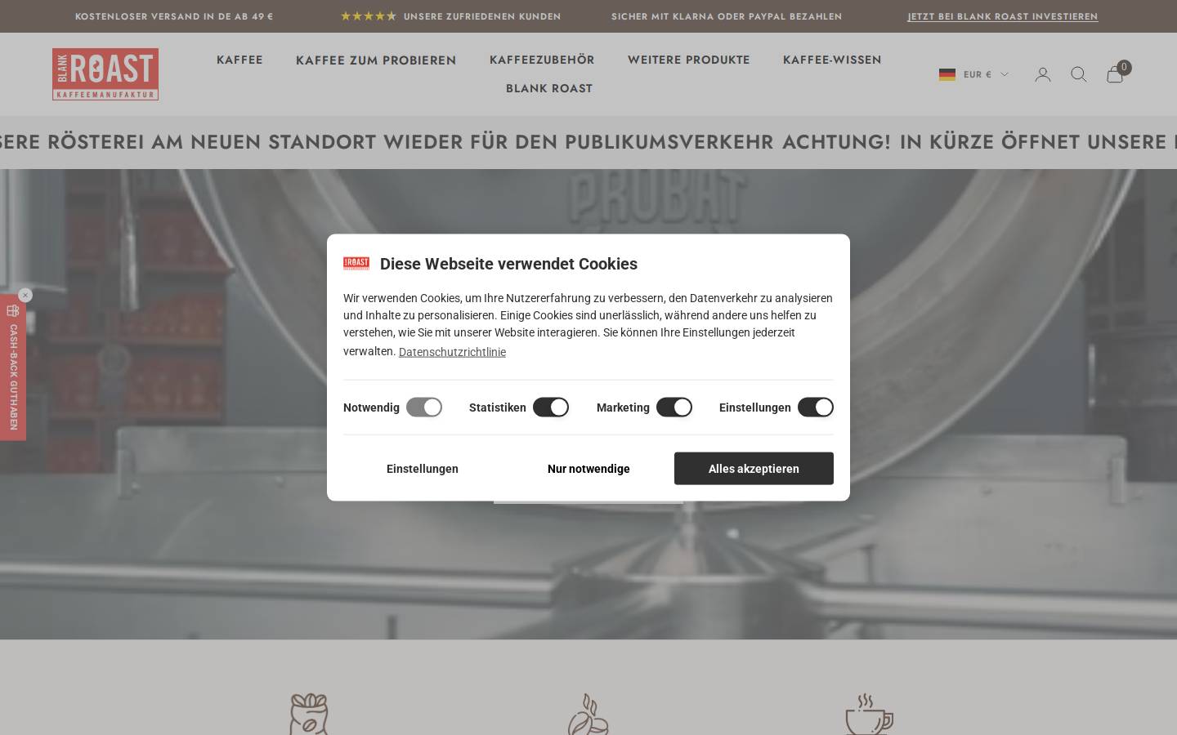
Task: Open the Kaffeezubehör menu
Action: (542, 60)
